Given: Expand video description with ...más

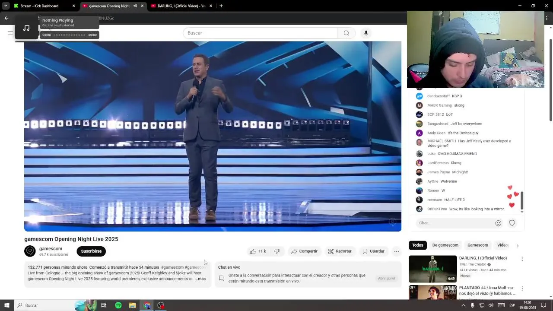Looking at the screenshot, I should [x=200, y=279].
